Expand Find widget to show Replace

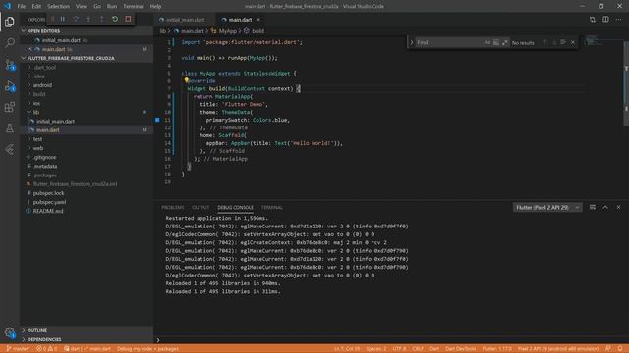pyautogui.click(x=411, y=42)
